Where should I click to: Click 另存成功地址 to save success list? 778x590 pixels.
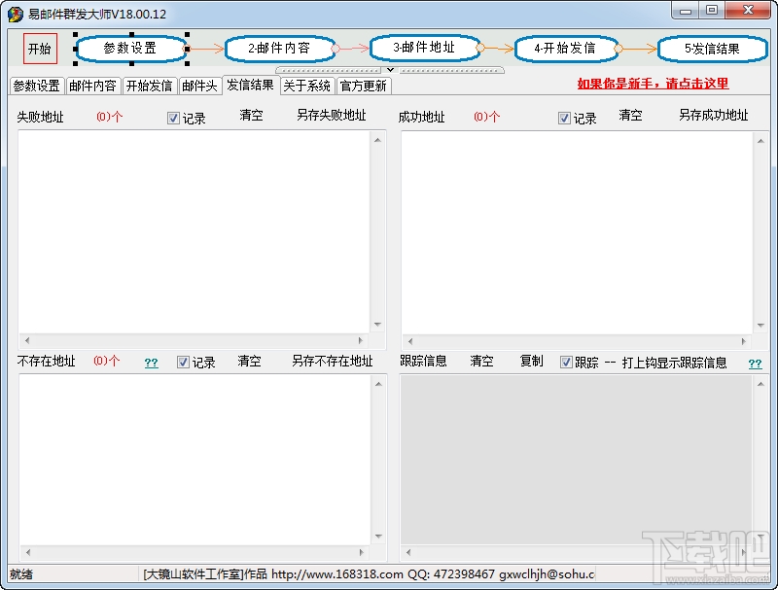point(714,116)
